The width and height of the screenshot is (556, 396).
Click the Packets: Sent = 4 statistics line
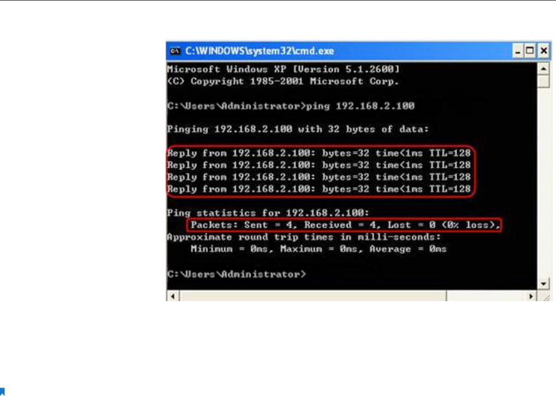click(344, 225)
